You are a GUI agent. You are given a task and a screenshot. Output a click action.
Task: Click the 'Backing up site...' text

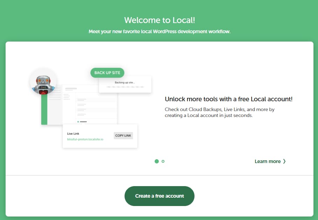(125, 82)
